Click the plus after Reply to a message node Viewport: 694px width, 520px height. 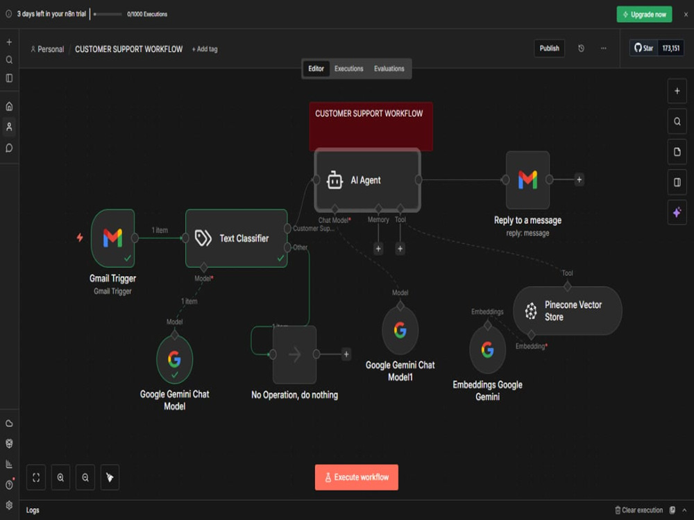click(x=579, y=180)
